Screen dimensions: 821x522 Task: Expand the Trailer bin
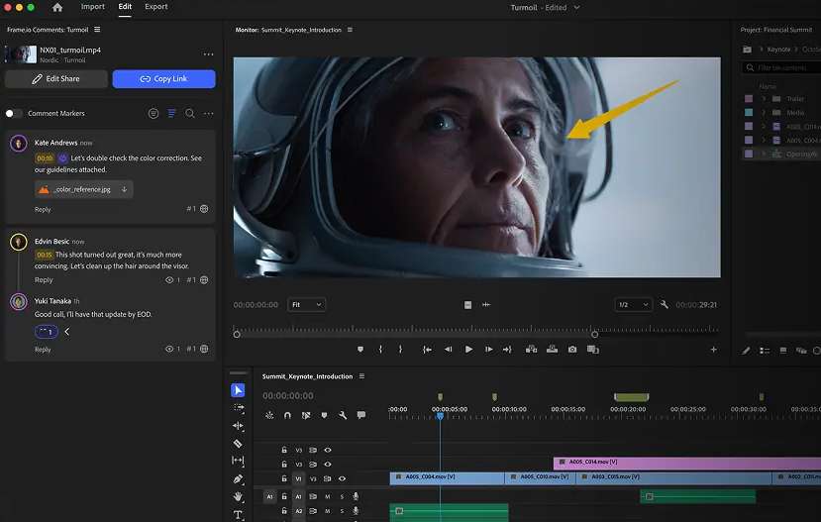764,98
